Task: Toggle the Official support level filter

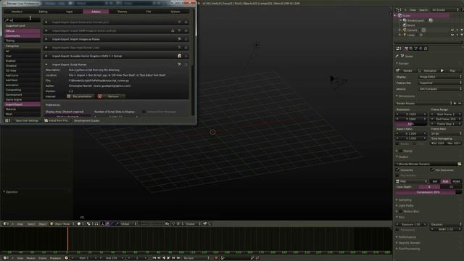Action: tap(22, 30)
